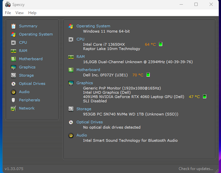
Task: Select Operating System in the sidebar
Action: (x=36, y=34)
